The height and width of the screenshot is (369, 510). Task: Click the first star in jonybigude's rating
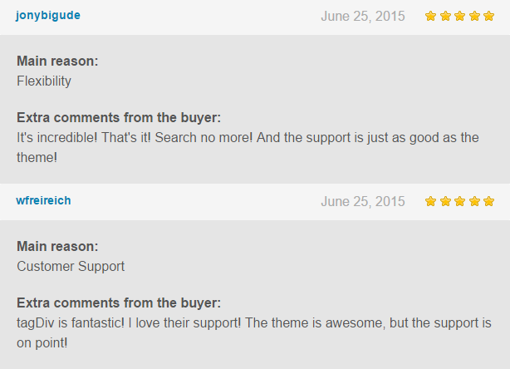(430, 16)
